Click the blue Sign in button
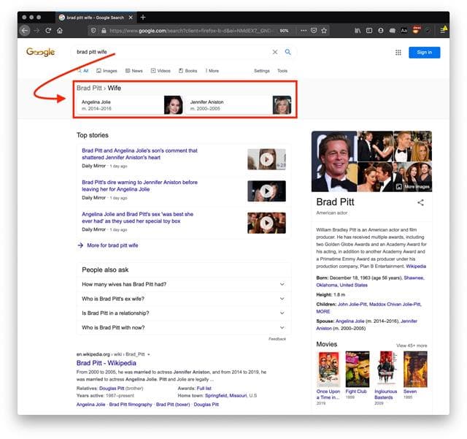Viewport: 467px width, 439px height. [x=424, y=53]
